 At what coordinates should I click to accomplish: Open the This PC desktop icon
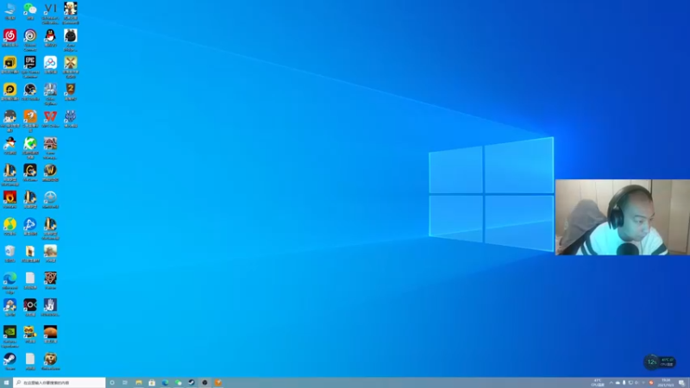9,10
